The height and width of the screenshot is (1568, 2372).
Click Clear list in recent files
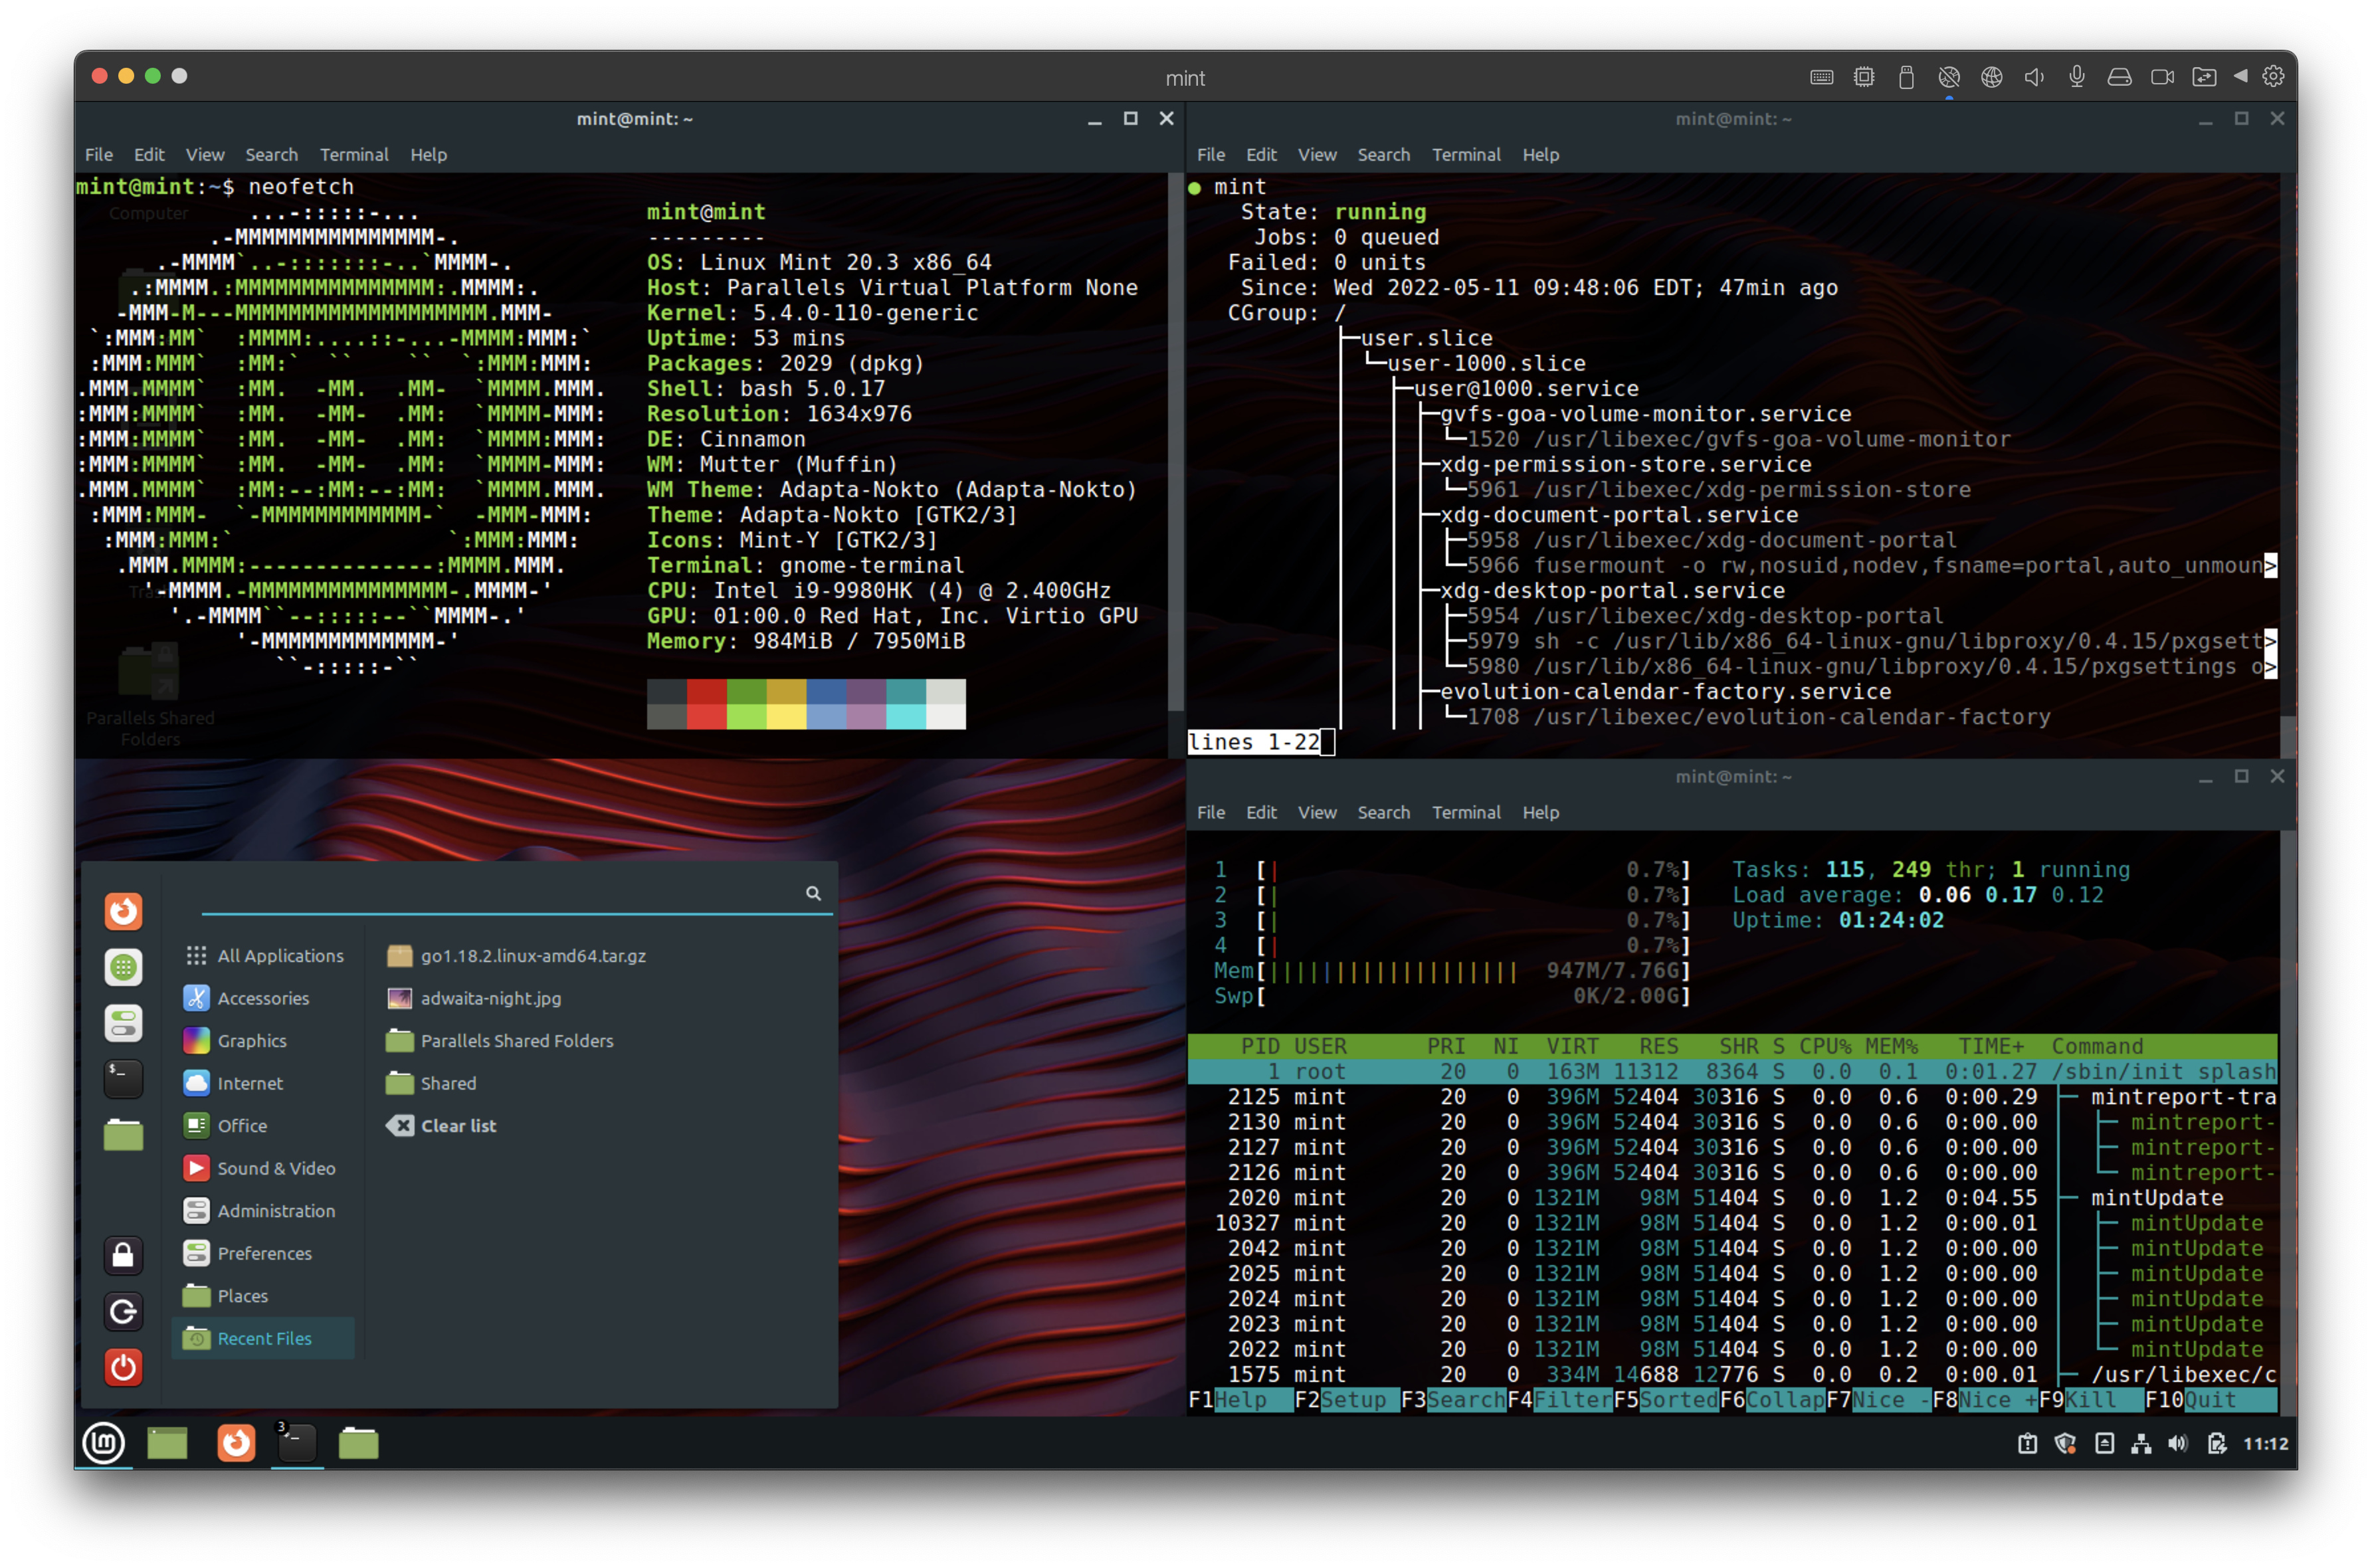[x=441, y=1125]
